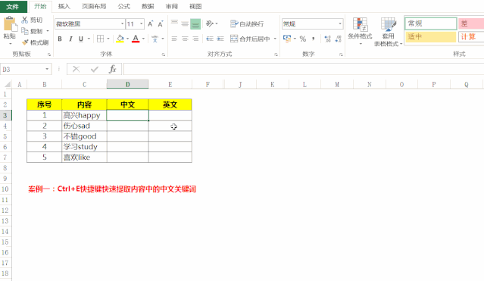Click Select All corner triangle
This screenshot has height=281, width=484.
point(7,84)
